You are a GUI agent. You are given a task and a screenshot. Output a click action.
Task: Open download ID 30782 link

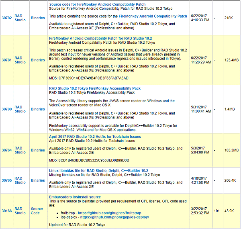coord(7,18)
